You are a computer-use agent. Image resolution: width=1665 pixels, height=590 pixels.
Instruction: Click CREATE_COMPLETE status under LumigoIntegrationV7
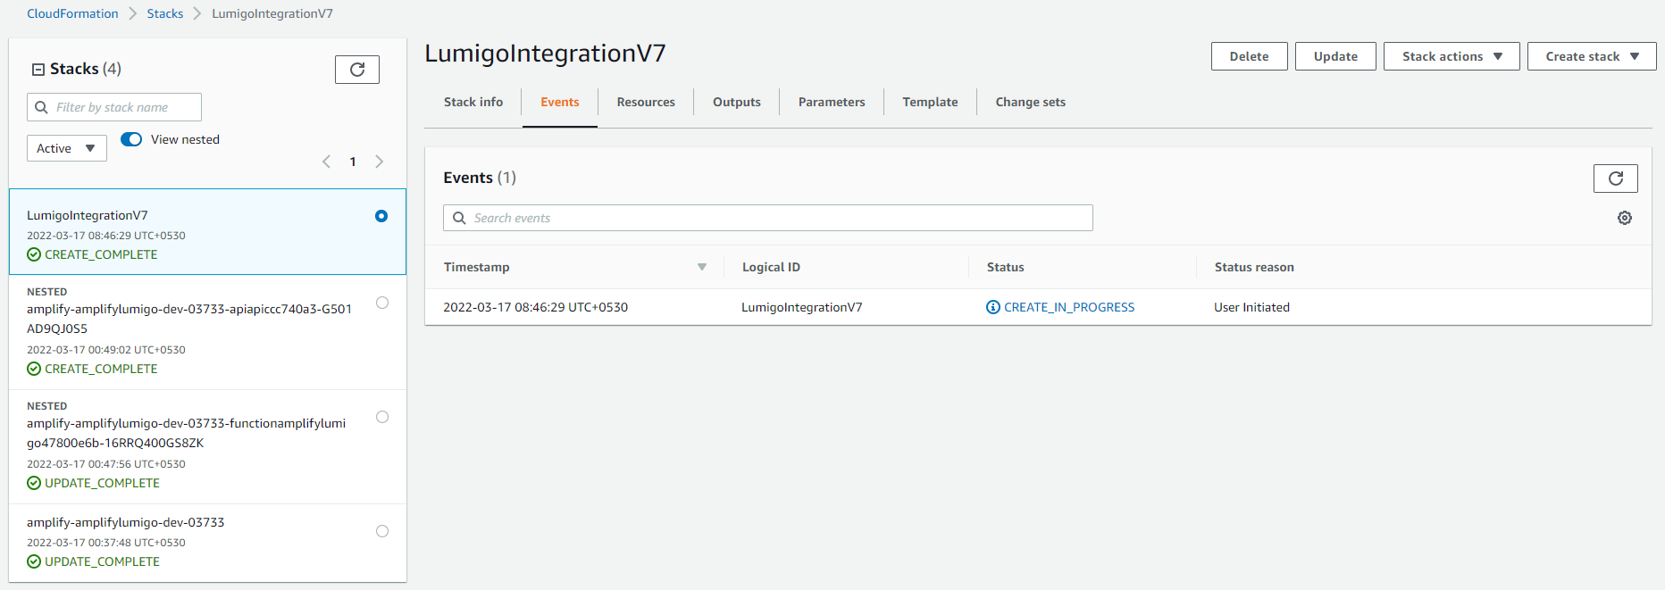click(101, 254)
